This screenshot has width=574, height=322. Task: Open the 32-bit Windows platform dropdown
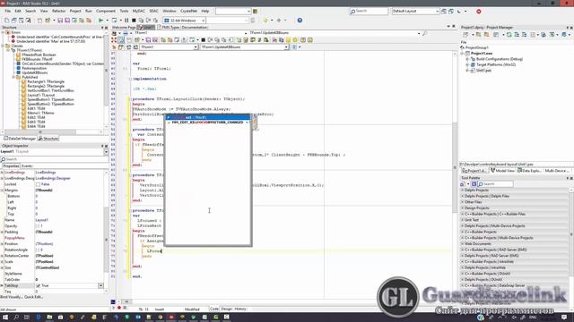pos(204,21)
